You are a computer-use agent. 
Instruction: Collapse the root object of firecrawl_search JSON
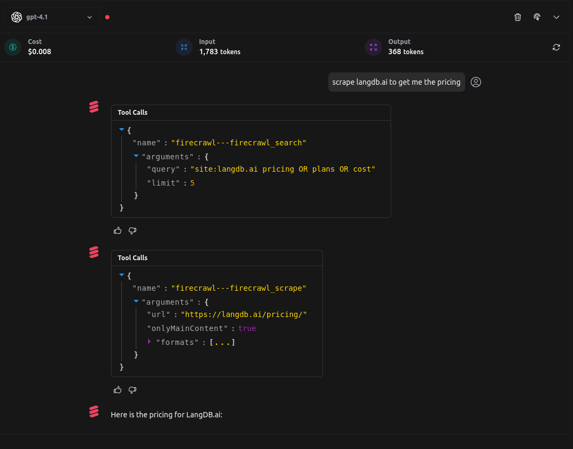(122, 130)
